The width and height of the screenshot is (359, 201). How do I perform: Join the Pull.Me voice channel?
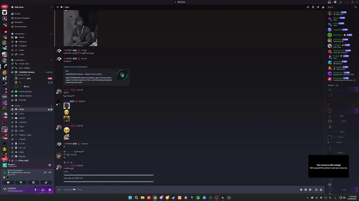[x=32, y=100]
